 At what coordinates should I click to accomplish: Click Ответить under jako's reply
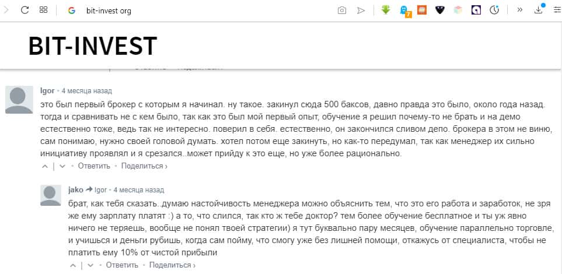[x=122, y=265]
